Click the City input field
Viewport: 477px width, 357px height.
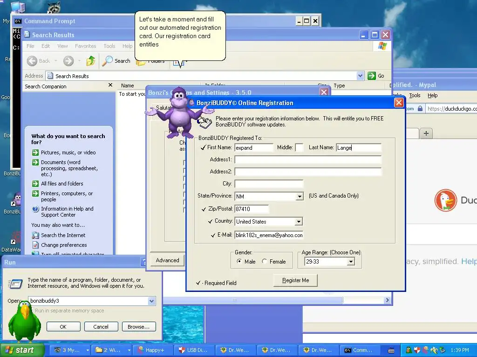[269, 184]
